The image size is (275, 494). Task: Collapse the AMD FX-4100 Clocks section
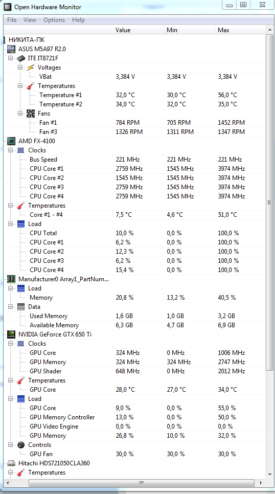11,150
